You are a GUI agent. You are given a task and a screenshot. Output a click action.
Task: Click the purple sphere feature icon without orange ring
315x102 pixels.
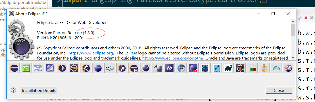point(98,68)
